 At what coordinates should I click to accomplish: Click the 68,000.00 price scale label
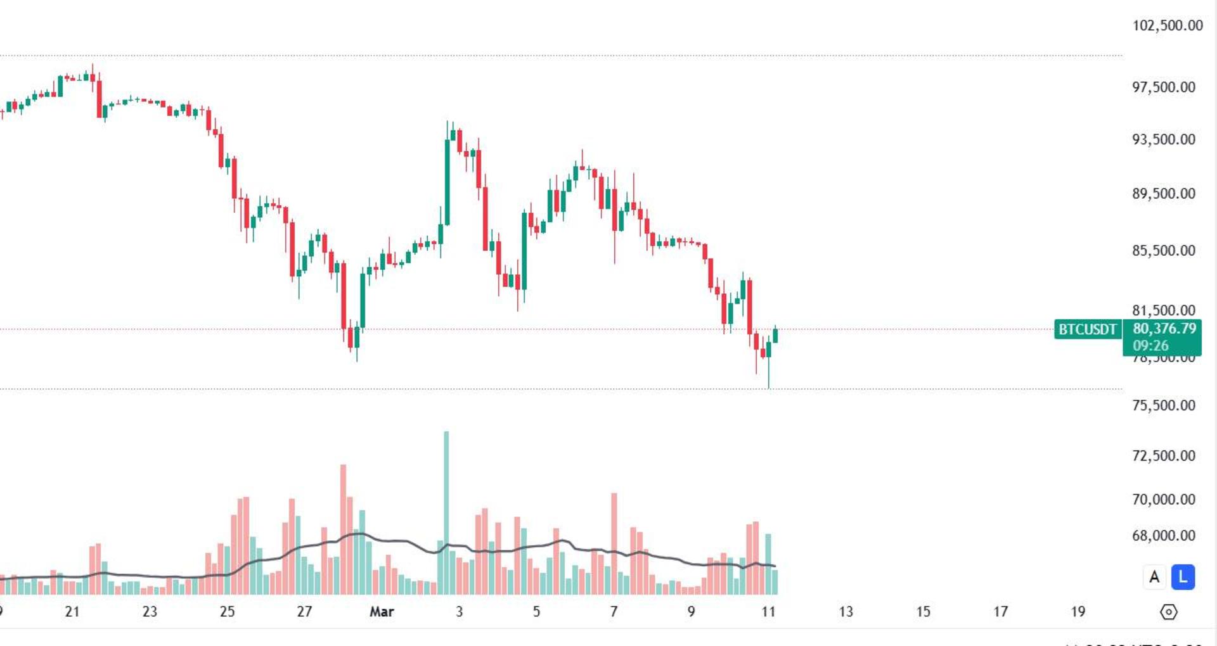pos(1164,536)
